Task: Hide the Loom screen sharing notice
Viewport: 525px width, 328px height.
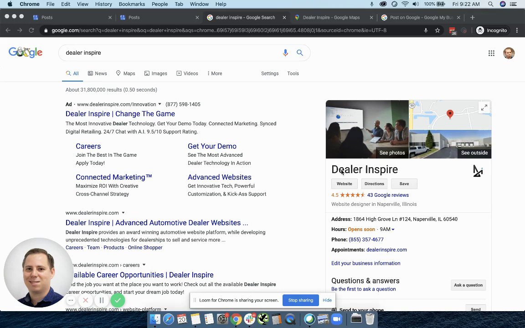Action: (327, 300)
